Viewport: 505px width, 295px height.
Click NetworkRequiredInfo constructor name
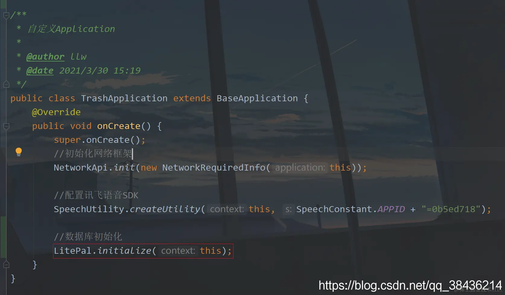coord(214,168)
